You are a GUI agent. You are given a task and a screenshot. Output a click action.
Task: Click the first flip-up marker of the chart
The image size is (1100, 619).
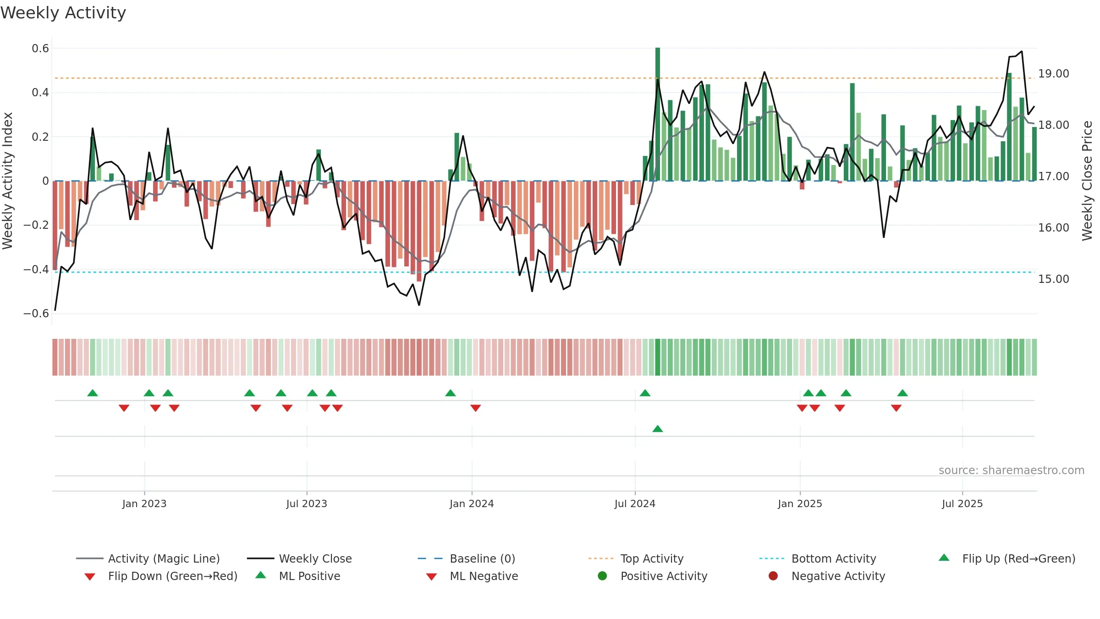93,393
